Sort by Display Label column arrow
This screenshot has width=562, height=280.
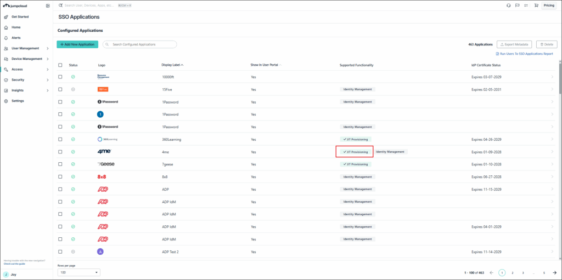coord(182,65)
